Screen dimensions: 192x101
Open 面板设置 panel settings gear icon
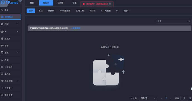tap(2, 95)
